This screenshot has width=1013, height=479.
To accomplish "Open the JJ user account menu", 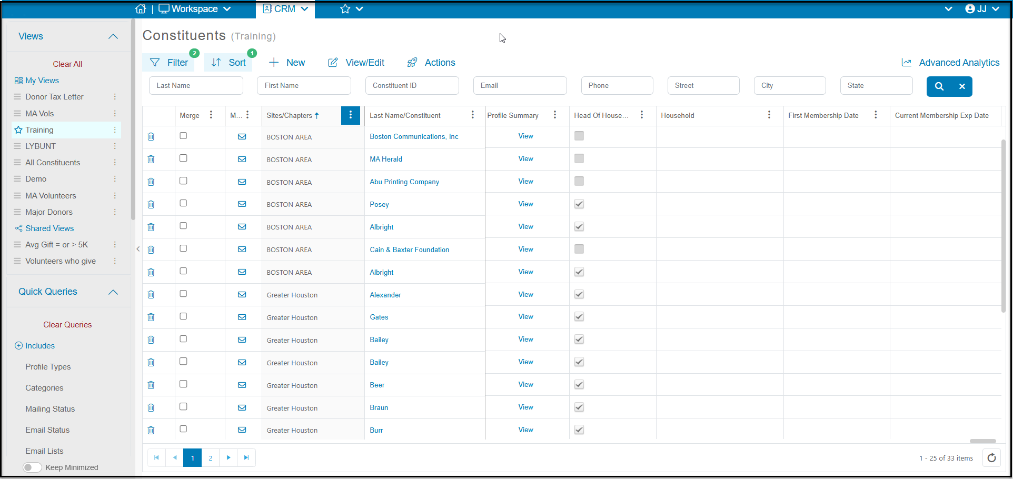I will click(982, 9).
